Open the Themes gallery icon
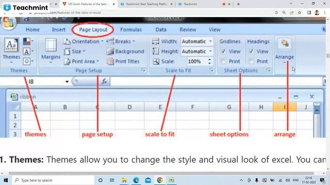 11,45
